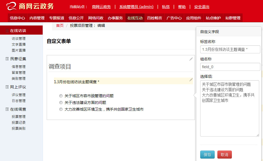Open 信息管理 in the sidebar
The width and height of the screenshot is (263, 161).
pos(19,67)
